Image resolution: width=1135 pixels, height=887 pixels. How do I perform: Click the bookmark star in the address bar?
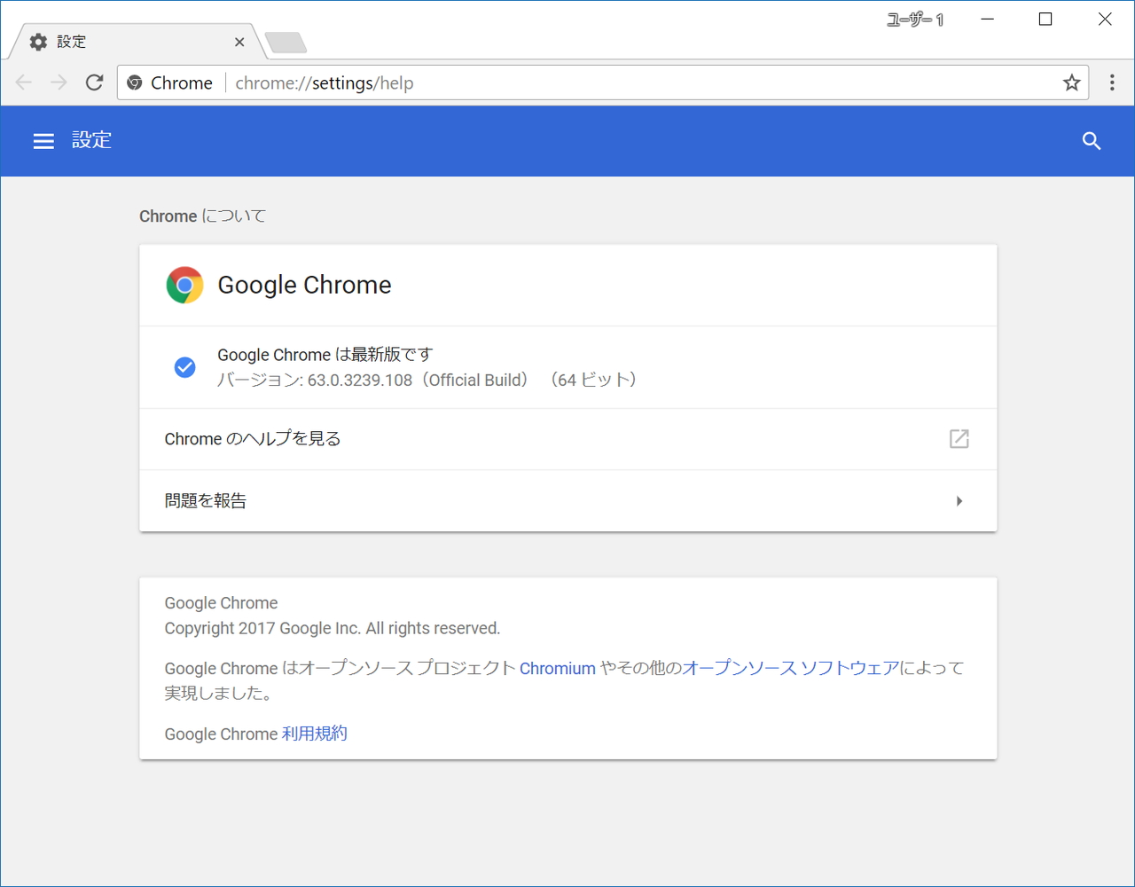(x=1071, y=82)
